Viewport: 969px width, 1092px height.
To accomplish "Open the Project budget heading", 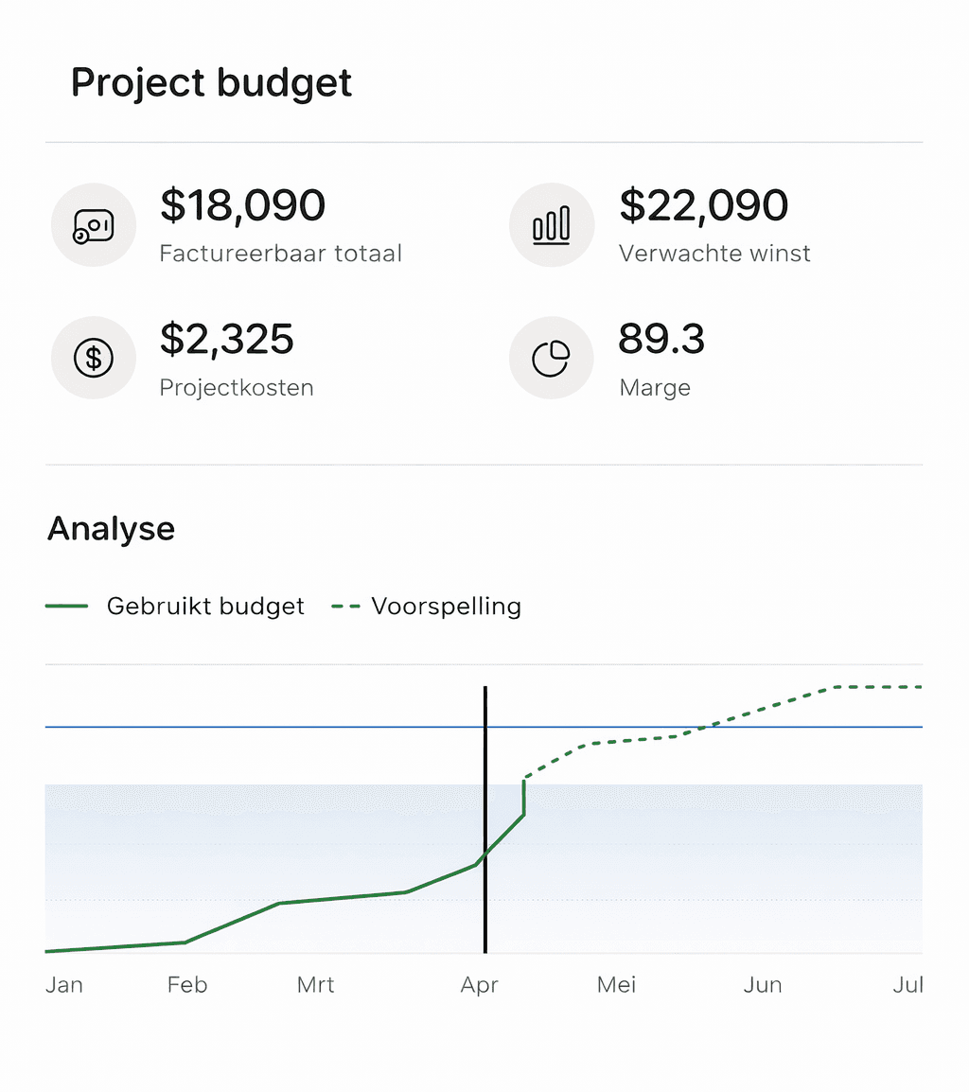I will tap(211, 83).
